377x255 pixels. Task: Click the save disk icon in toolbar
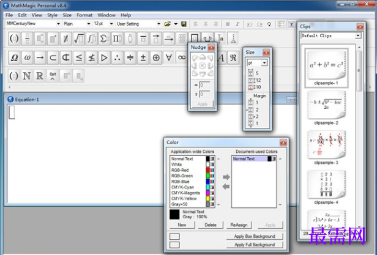(184, 24)
